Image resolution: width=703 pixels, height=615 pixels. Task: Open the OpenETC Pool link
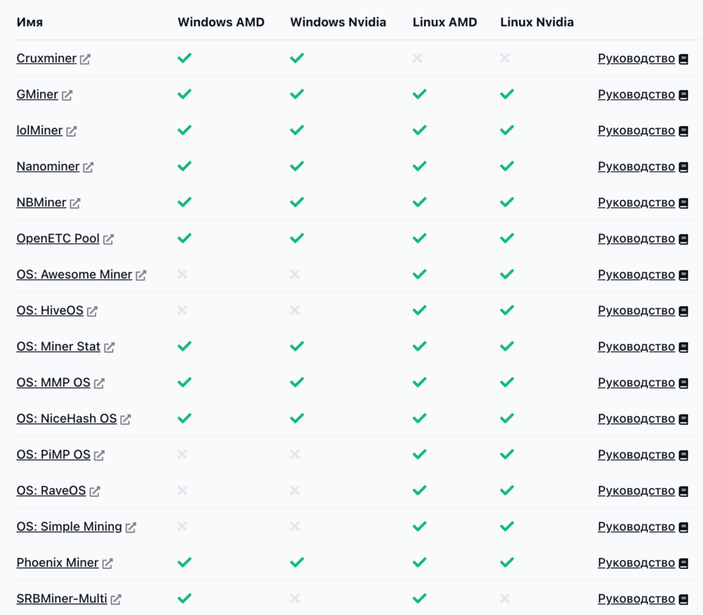(x=58, y=239)
